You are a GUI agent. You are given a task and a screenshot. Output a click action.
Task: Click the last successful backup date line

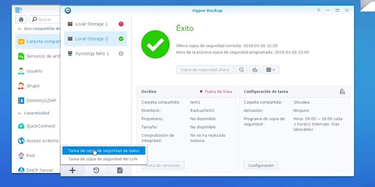click(227, 45)
